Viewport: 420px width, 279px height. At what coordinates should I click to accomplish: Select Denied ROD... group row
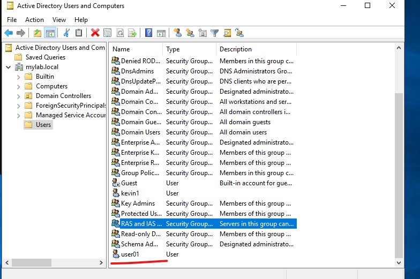(x=204, y=61)
